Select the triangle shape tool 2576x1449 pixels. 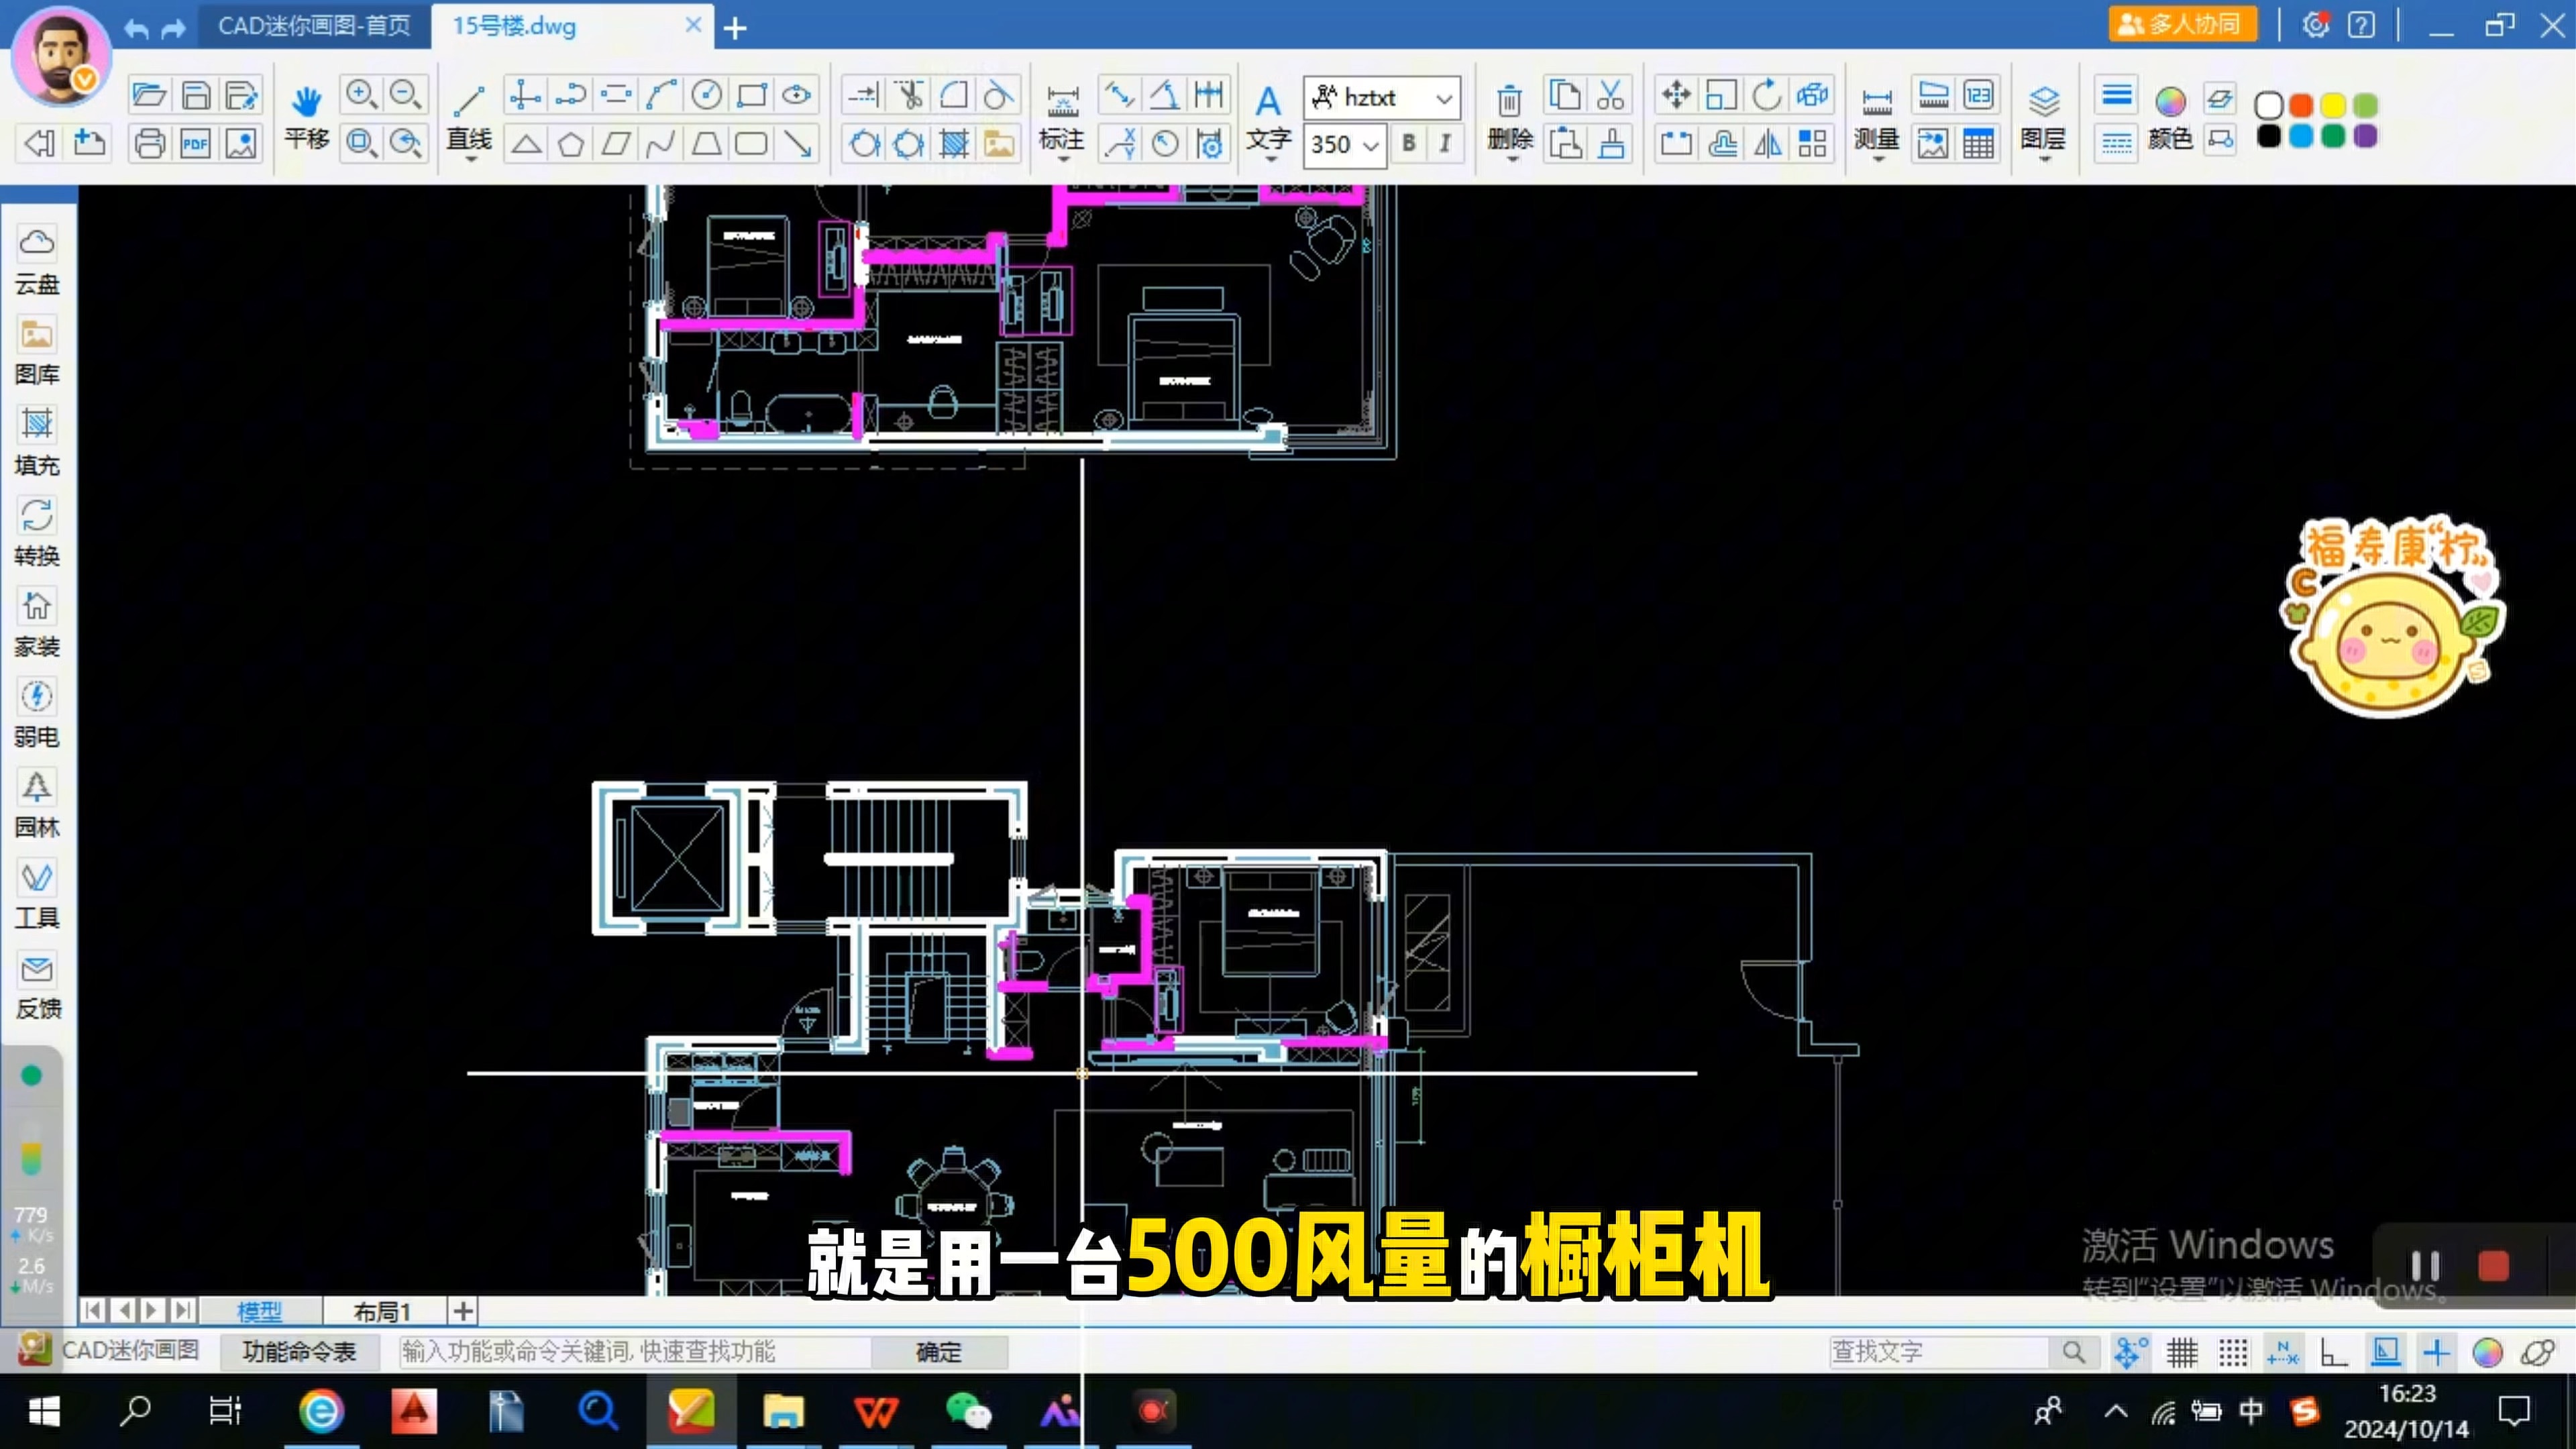point(526,144)
